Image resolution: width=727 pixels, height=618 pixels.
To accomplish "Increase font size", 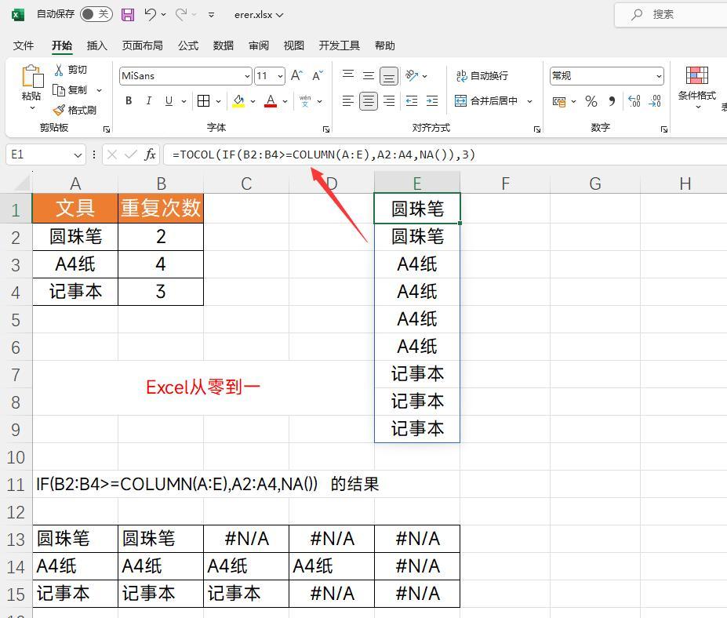I will 296,75.
